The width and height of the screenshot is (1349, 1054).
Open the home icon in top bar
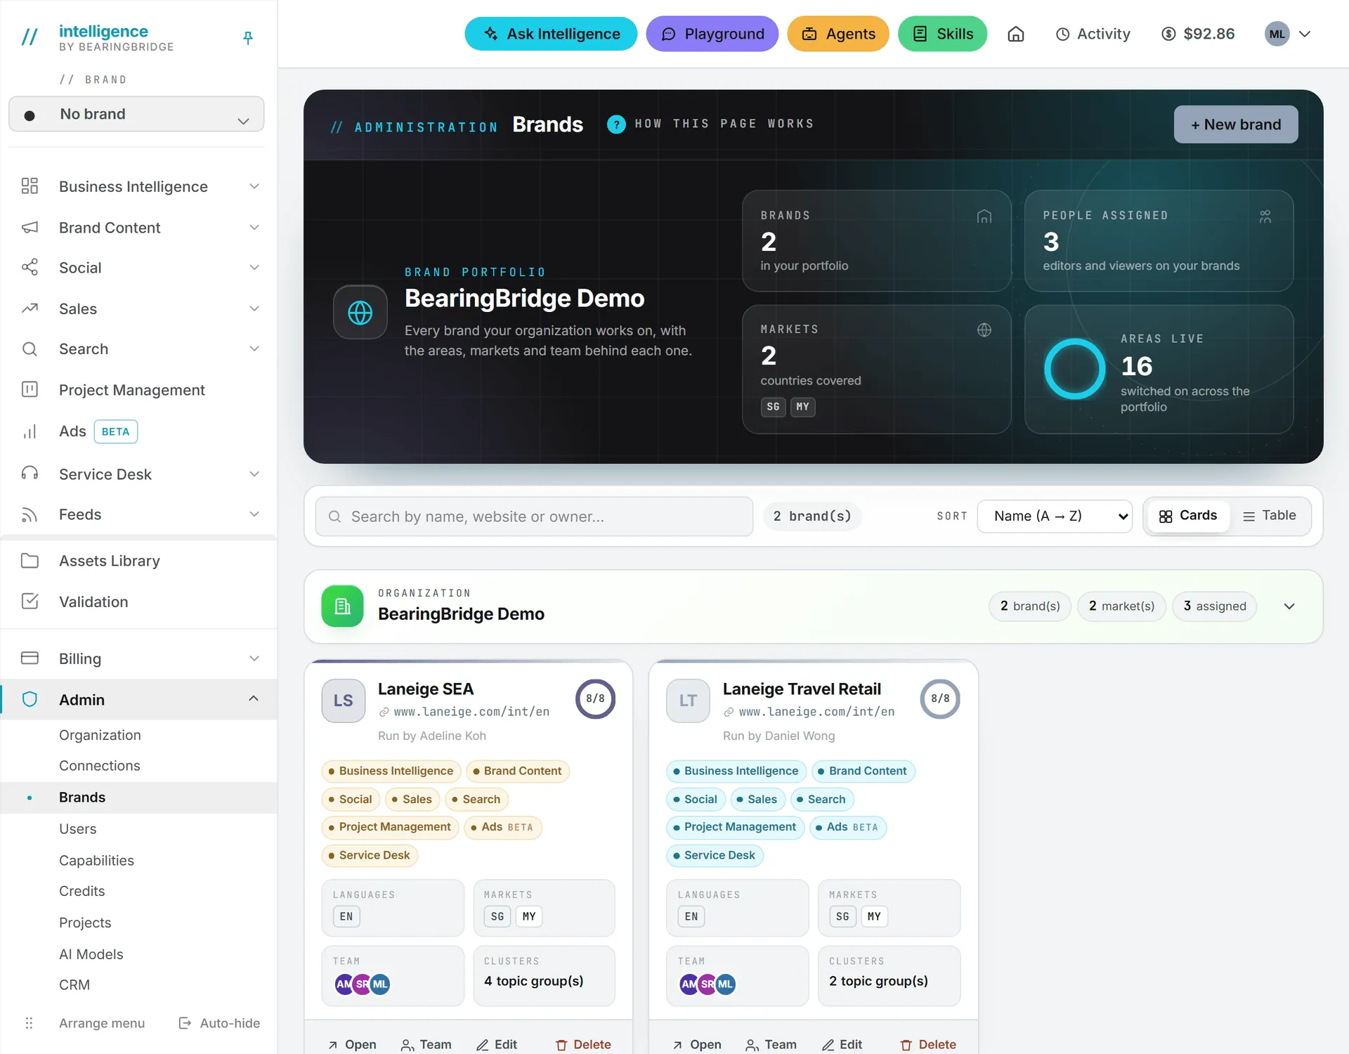click(1015, 34)
